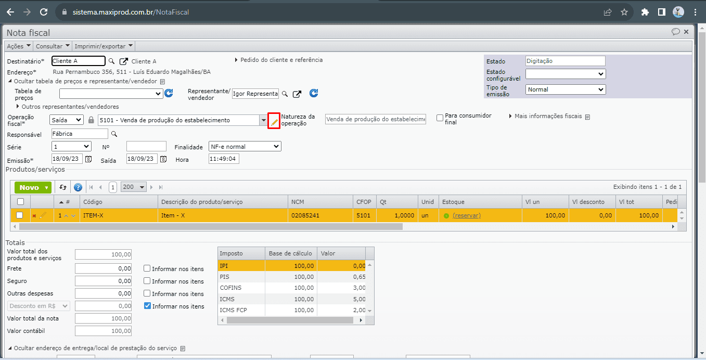The height and width of the screenshot is (360, 706).
Task: Open Cliente A record via external link icon
Action: [x=124, y=61]
